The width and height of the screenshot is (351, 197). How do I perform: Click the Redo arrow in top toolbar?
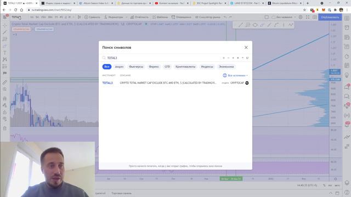point(230,17)
